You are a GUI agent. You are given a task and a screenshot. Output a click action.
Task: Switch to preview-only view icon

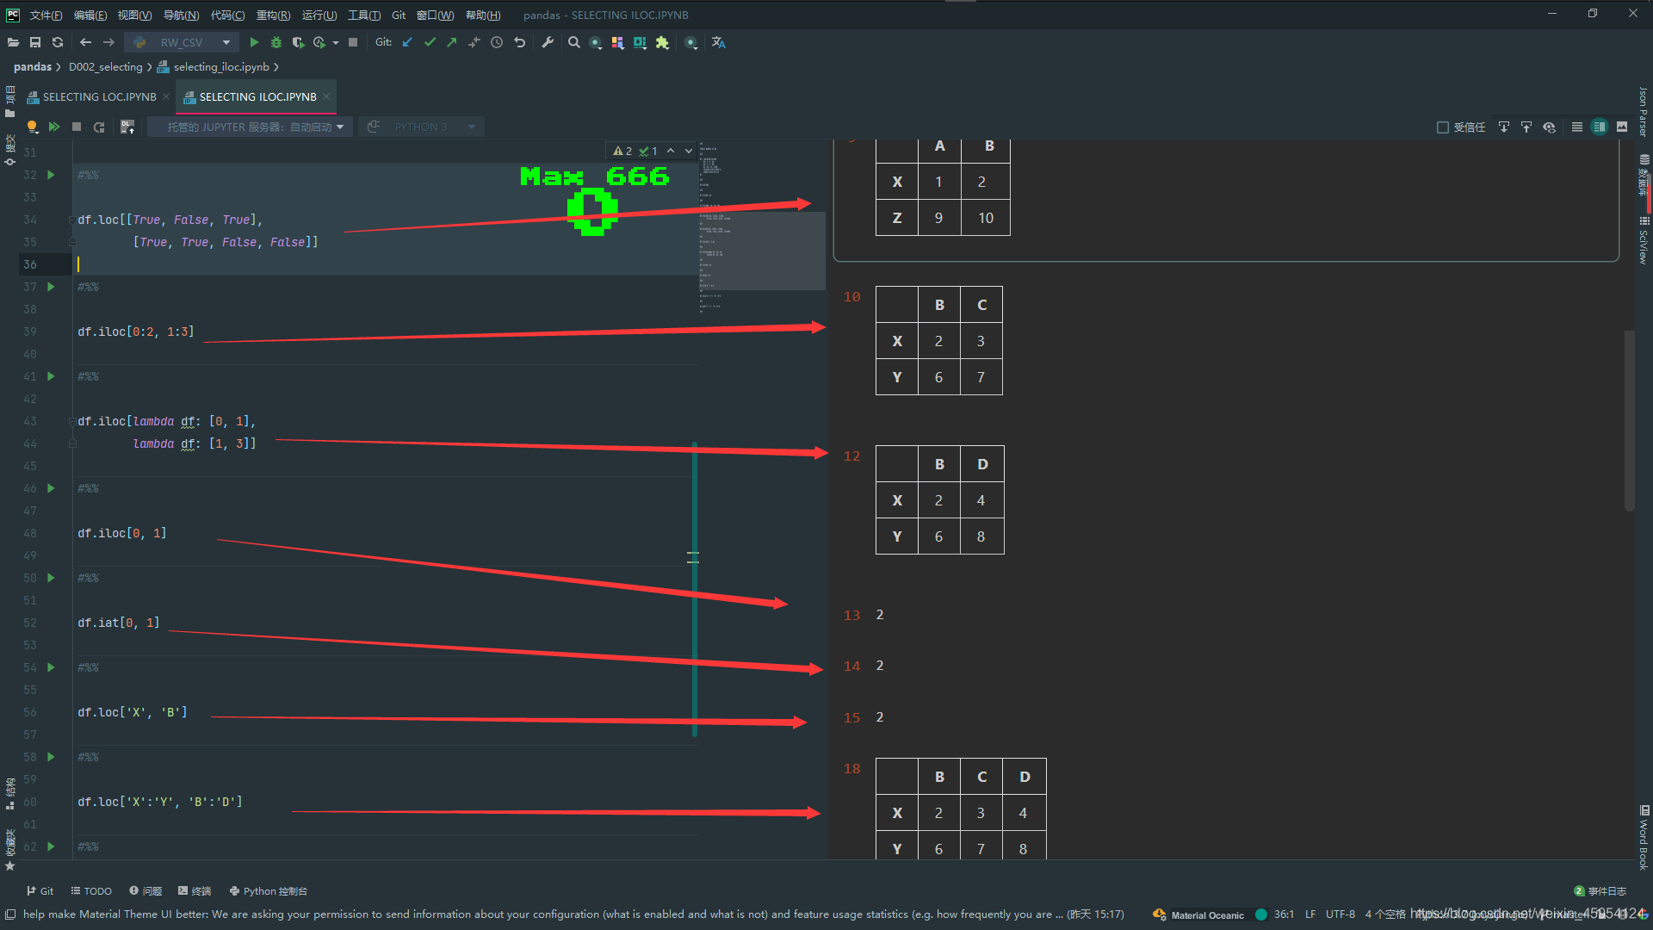pyautogui.click(x=1622, y=127)
